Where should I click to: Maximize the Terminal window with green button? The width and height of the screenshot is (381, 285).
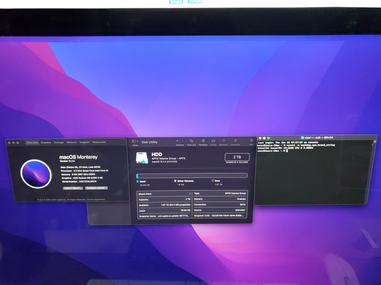coord(269,138)
